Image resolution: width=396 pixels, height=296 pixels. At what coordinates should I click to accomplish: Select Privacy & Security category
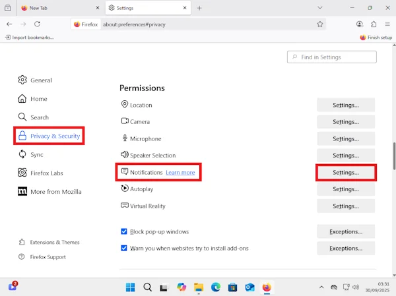(x=49, y=136)
